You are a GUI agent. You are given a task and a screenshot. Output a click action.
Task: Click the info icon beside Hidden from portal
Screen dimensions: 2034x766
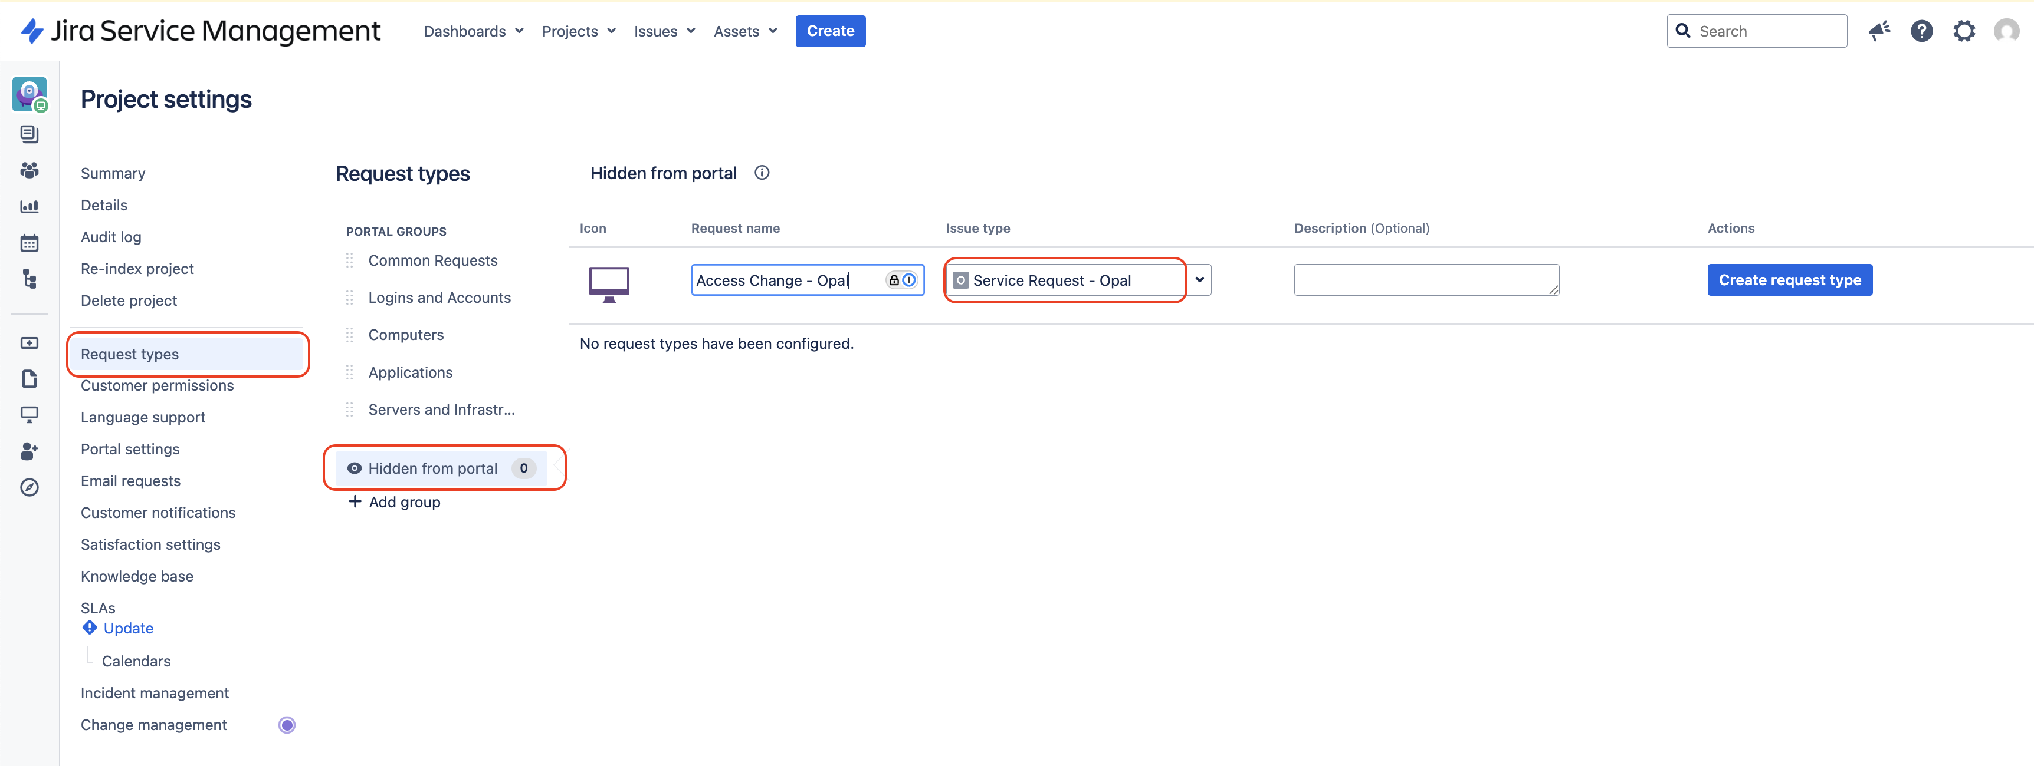[x=761, y=173]
